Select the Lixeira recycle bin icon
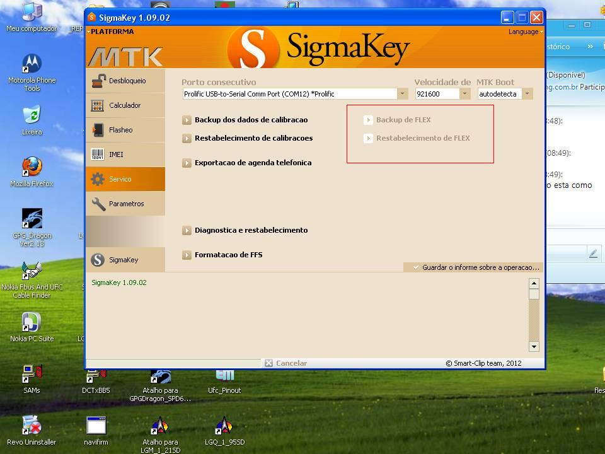 click(x=32, y=120)
